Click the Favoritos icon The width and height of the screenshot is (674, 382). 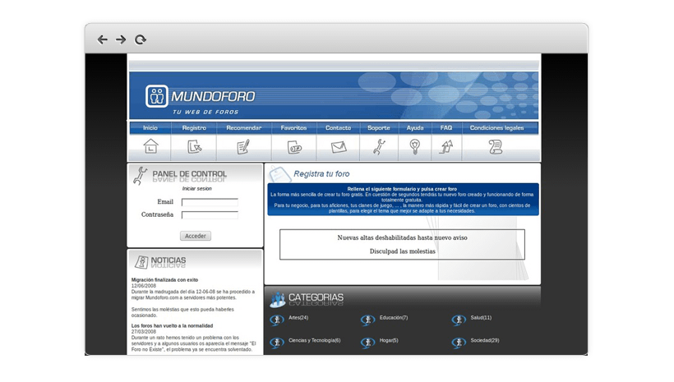coord(294,147)
